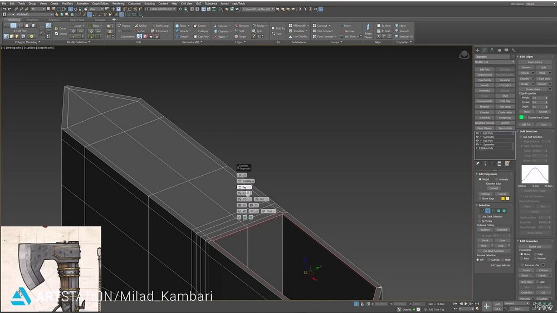Enable Preserve UVs checkbox
Screen dimensions: 557x313
click(x=522, y=265)
